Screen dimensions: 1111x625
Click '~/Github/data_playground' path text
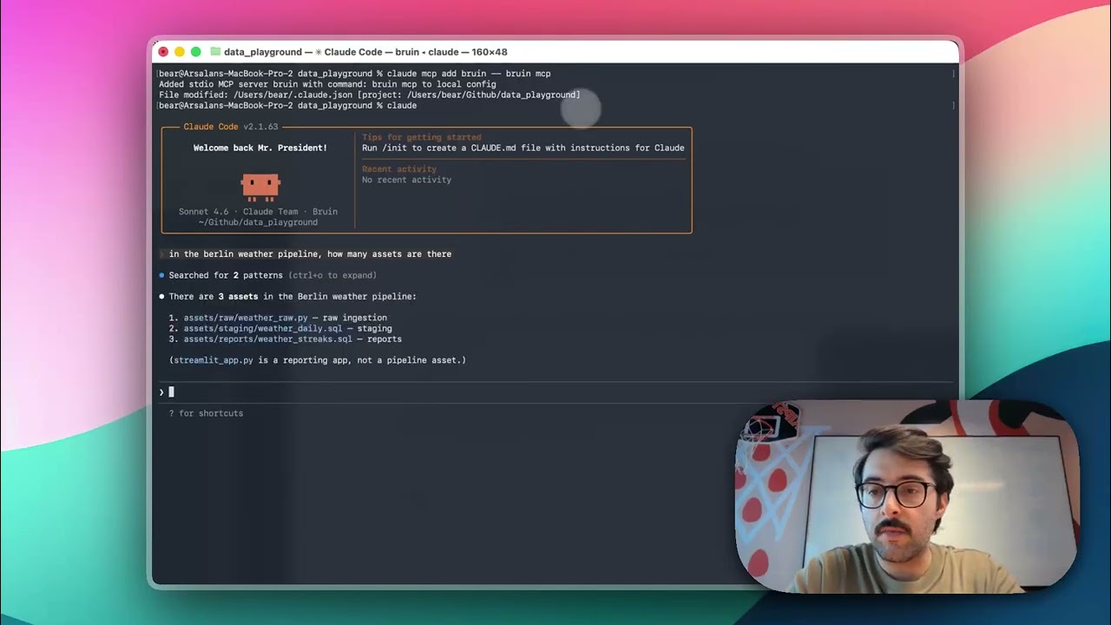click(259, 222)
